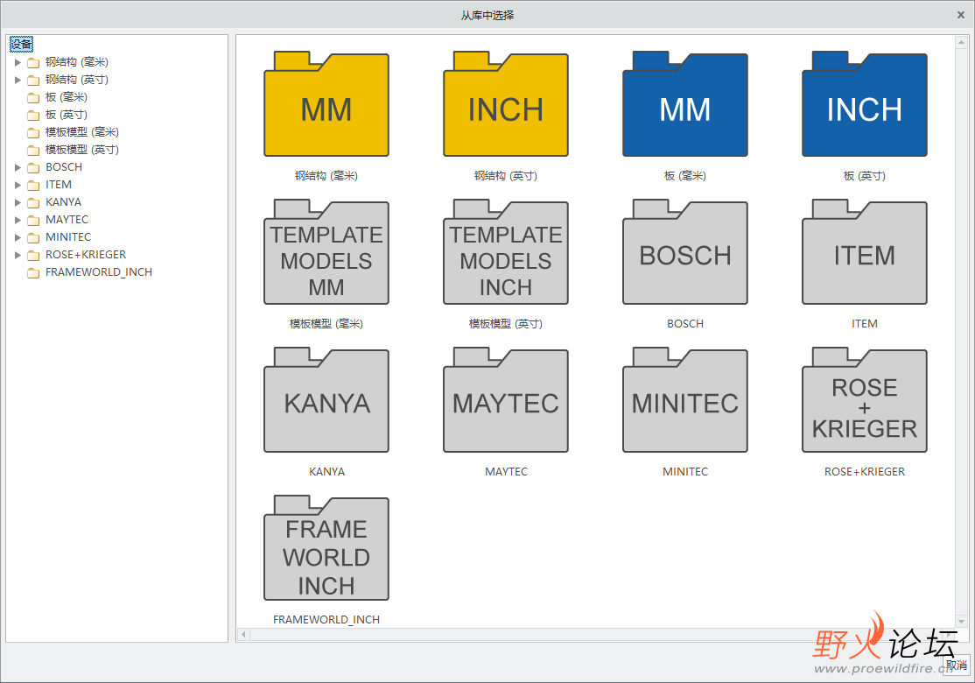Open the TEMPLATE MODELS MM folder thumbnail
Screen dimensions: 975x683
(x=326, y=252)
